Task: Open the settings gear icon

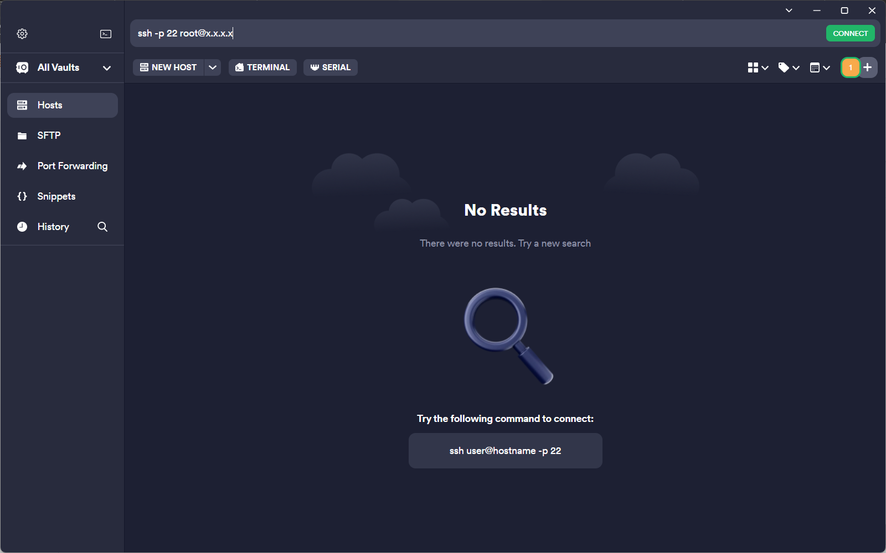Action: tap(22, 34)
